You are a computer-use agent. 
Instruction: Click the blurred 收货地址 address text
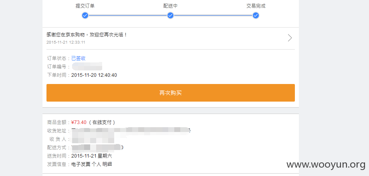(131, 131)
